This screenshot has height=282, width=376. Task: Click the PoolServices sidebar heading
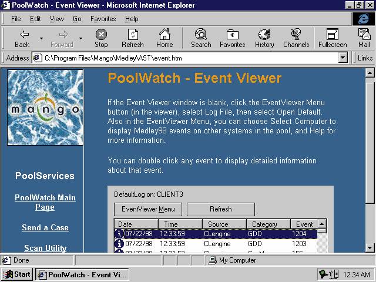[45, 176]
